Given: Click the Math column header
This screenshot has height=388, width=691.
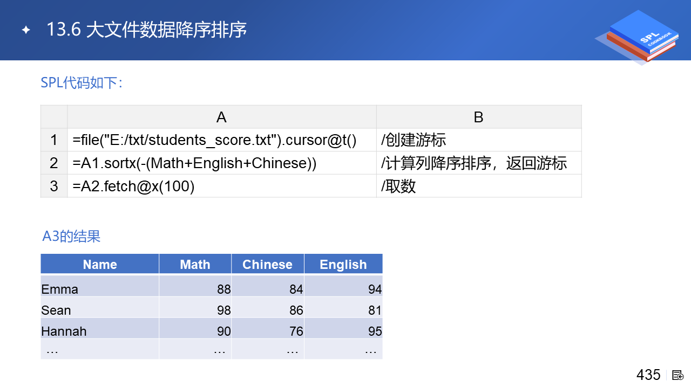Looking at the screenshot, I should click(195, 264).
